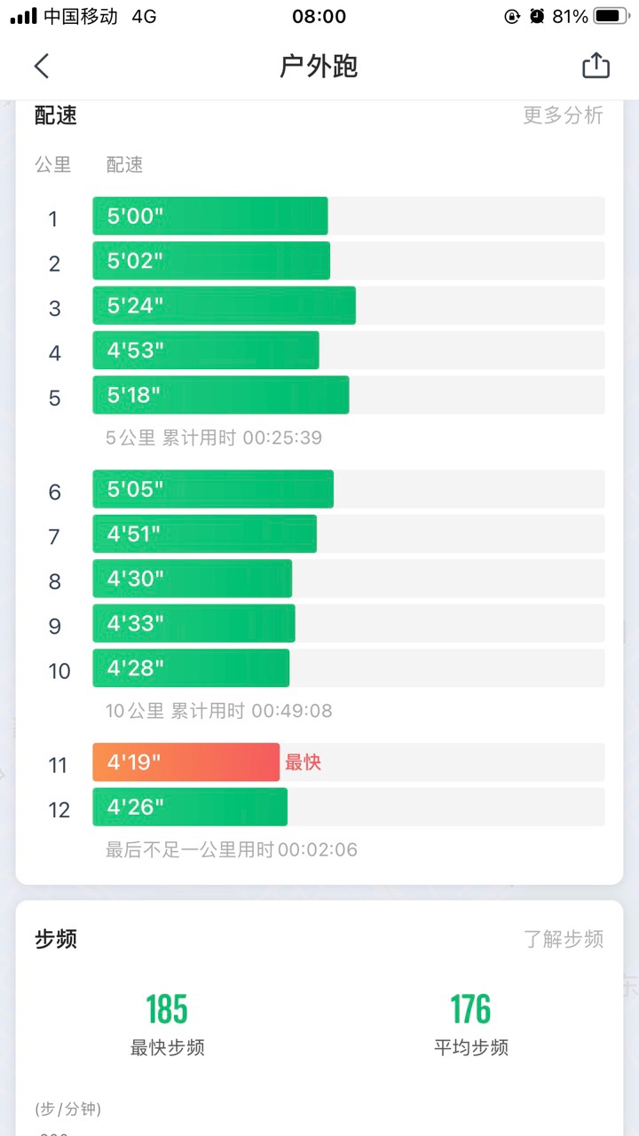Select the fastest kilometer 11 orange bar
Viewport: 639px width, 1136px height.
coord(186,762)
